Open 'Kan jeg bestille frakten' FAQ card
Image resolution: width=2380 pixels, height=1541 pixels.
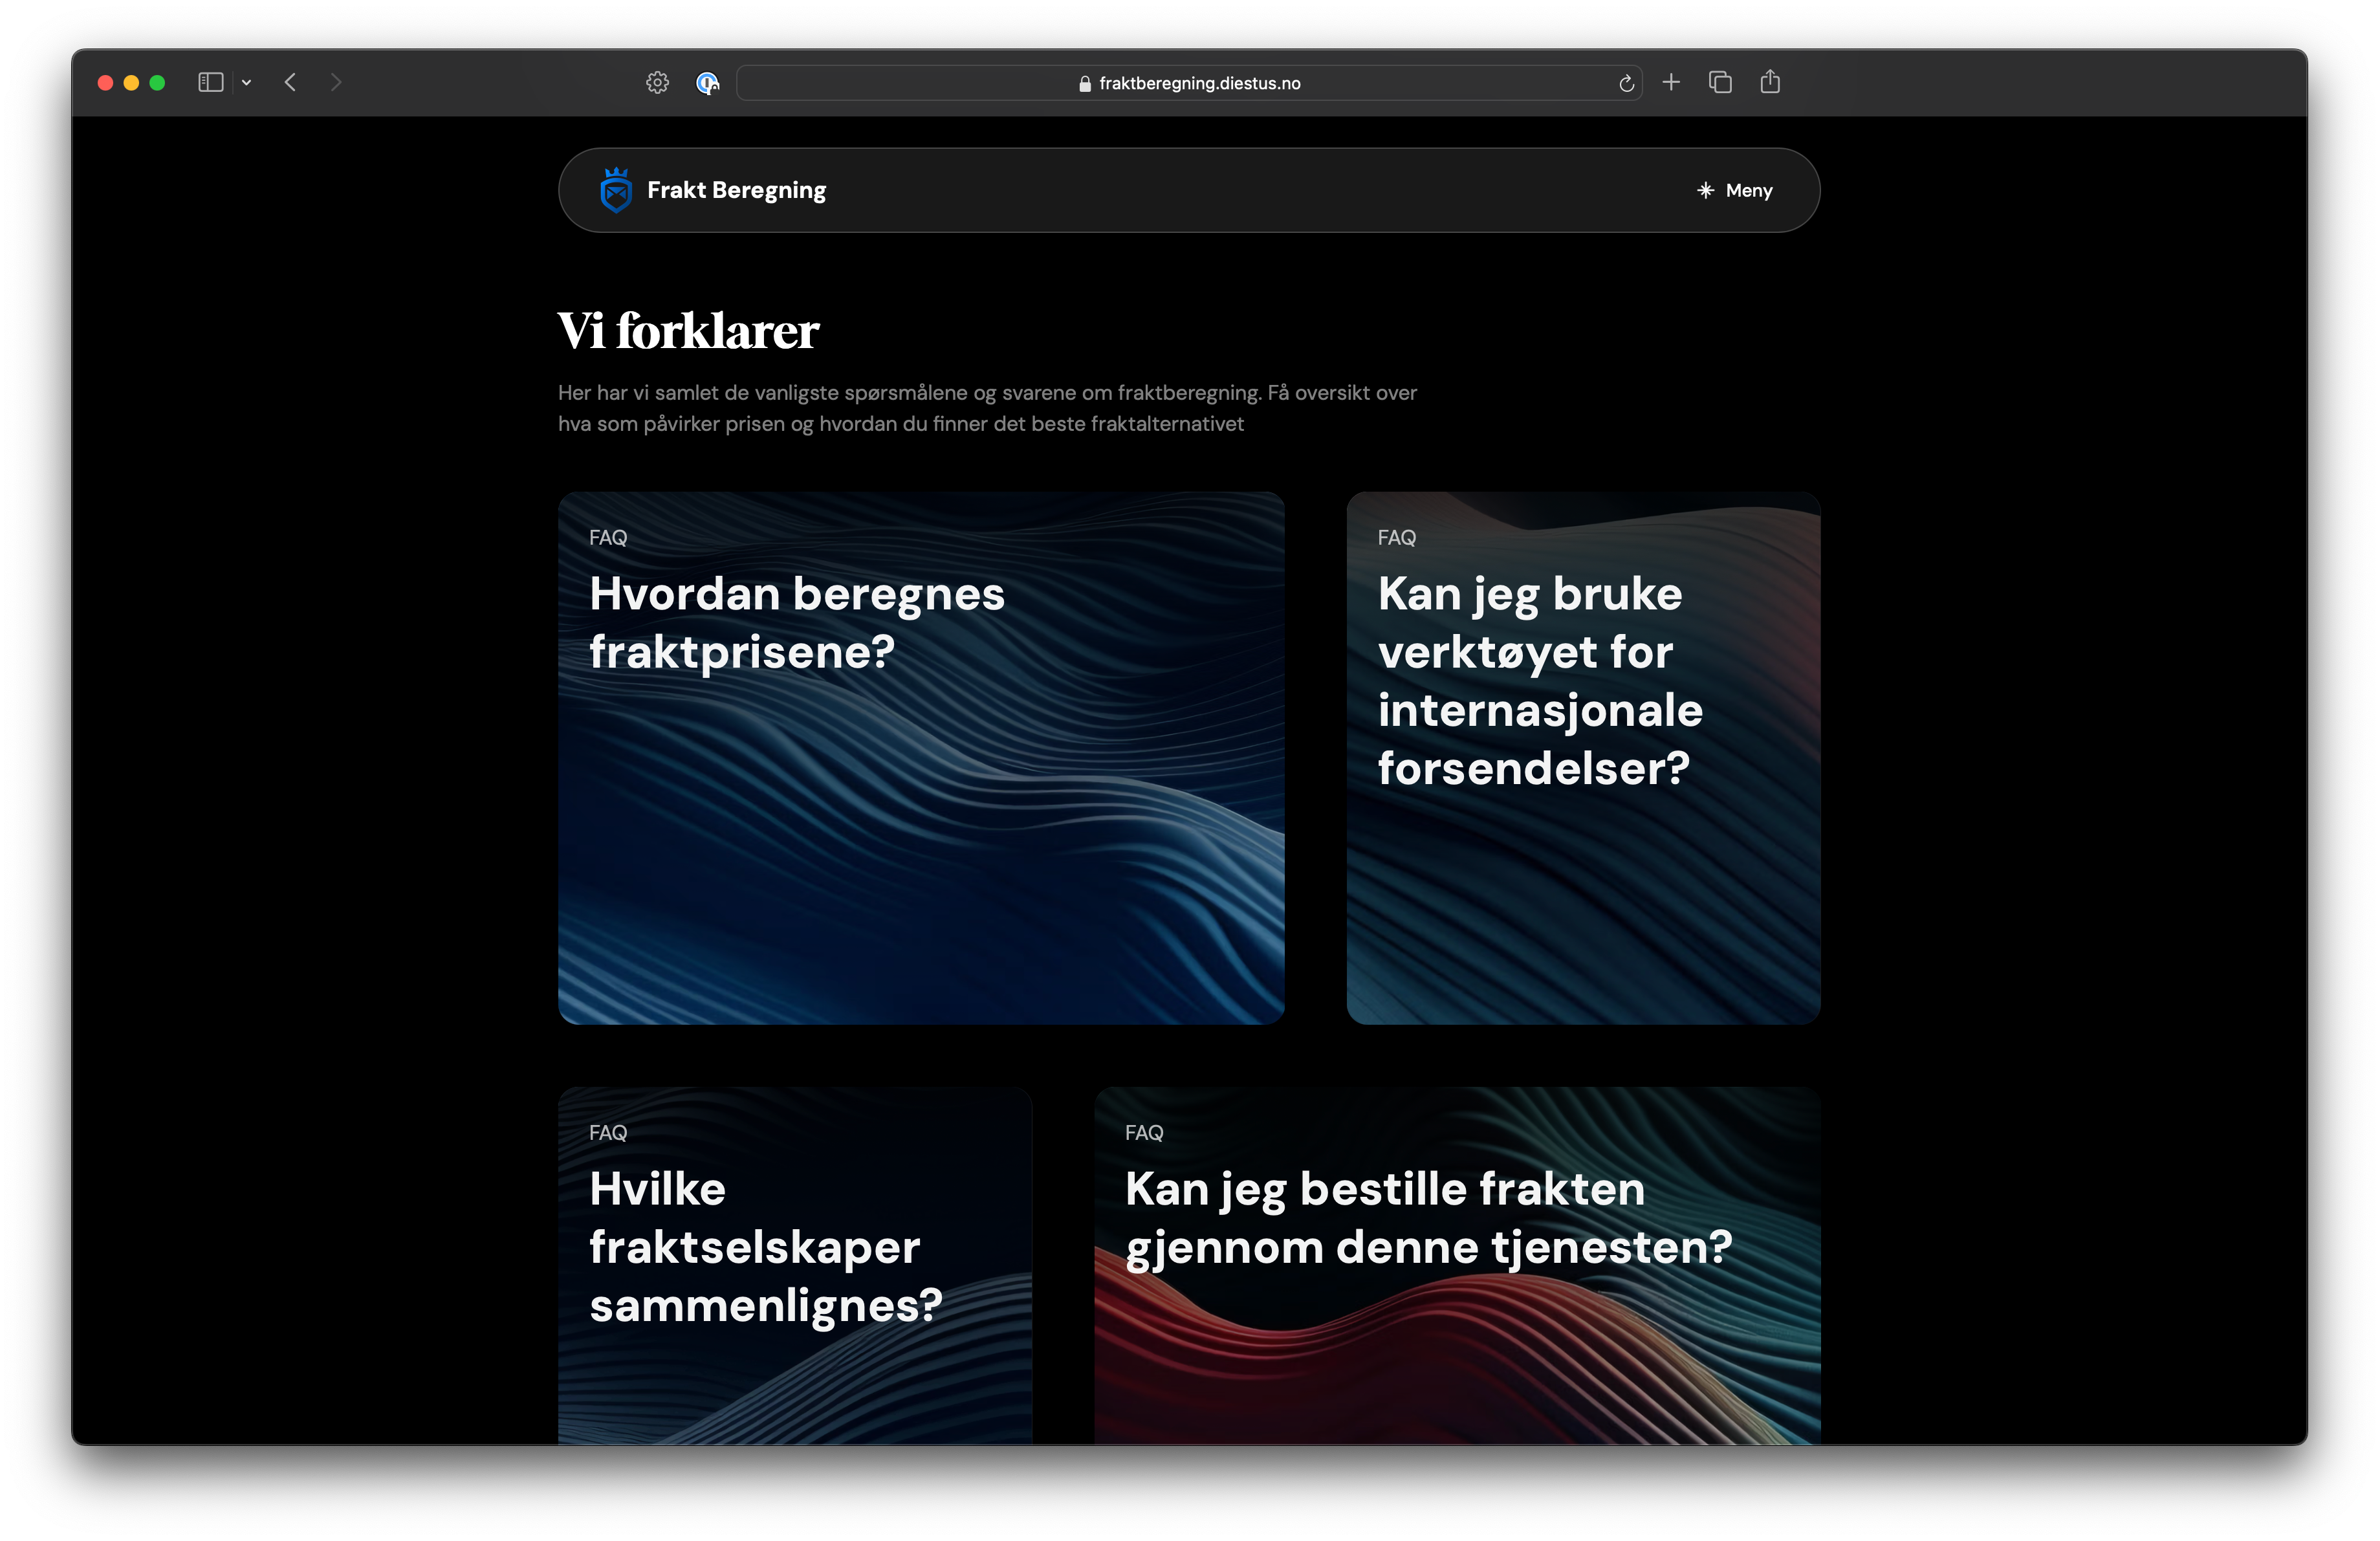tap(1456, 1264)
